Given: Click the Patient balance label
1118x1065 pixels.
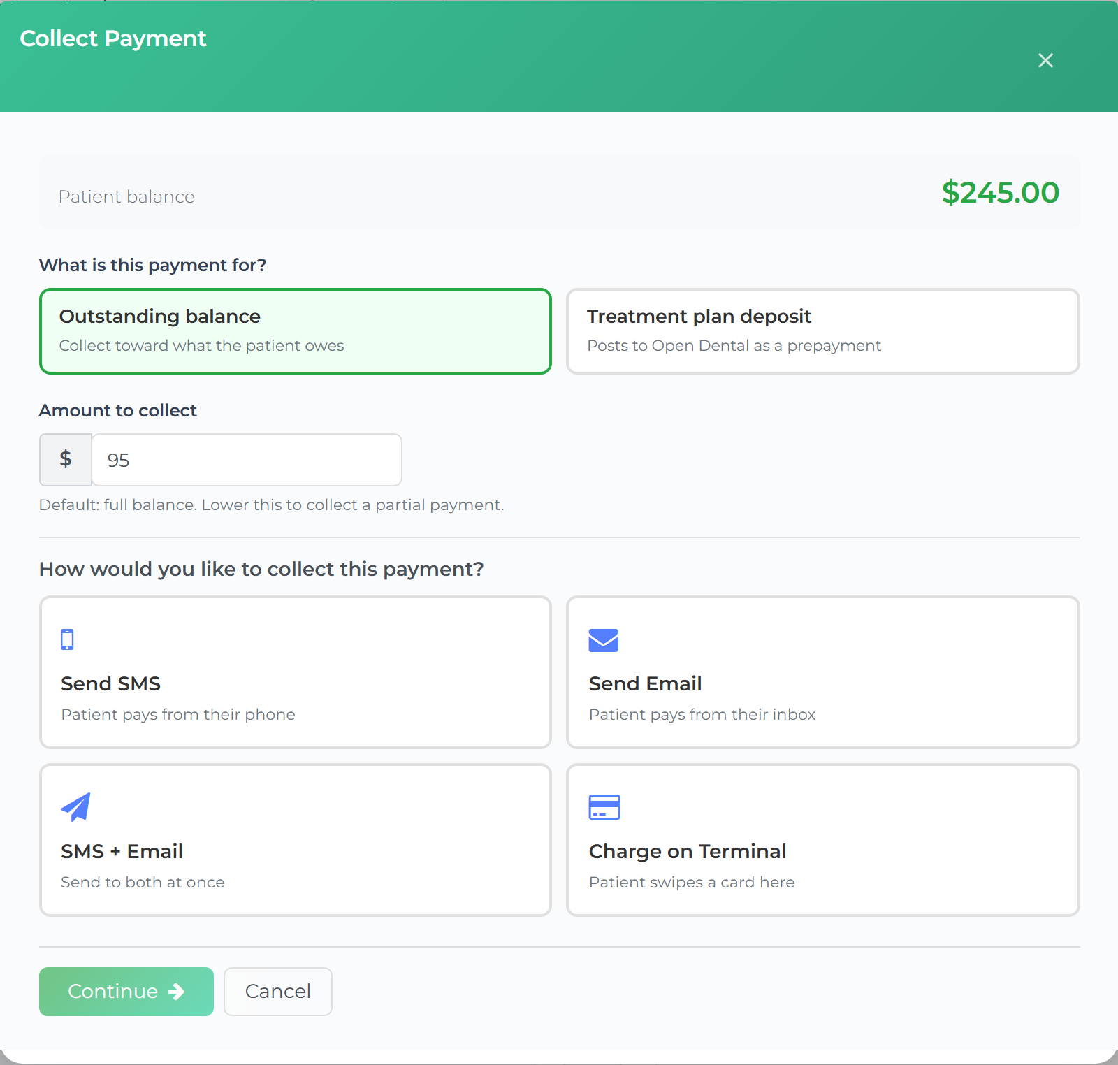Looking at the screenshot, I should 126,197.
